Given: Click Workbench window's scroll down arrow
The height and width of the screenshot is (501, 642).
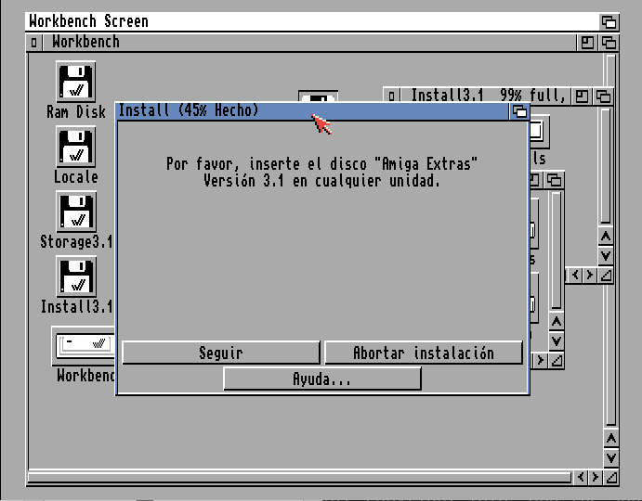Looking at the screenshot, I should click(x=610, y=457).
